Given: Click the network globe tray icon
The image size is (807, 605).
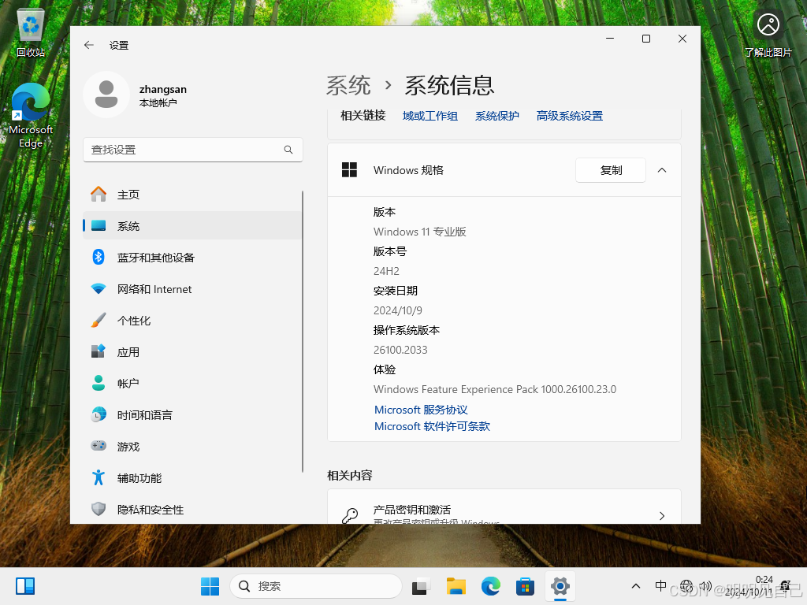Looking at the screenshot, I should click(686, 585).
